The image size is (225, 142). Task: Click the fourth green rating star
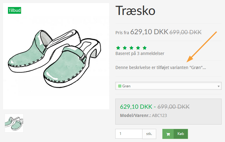(x=138, y=48)
